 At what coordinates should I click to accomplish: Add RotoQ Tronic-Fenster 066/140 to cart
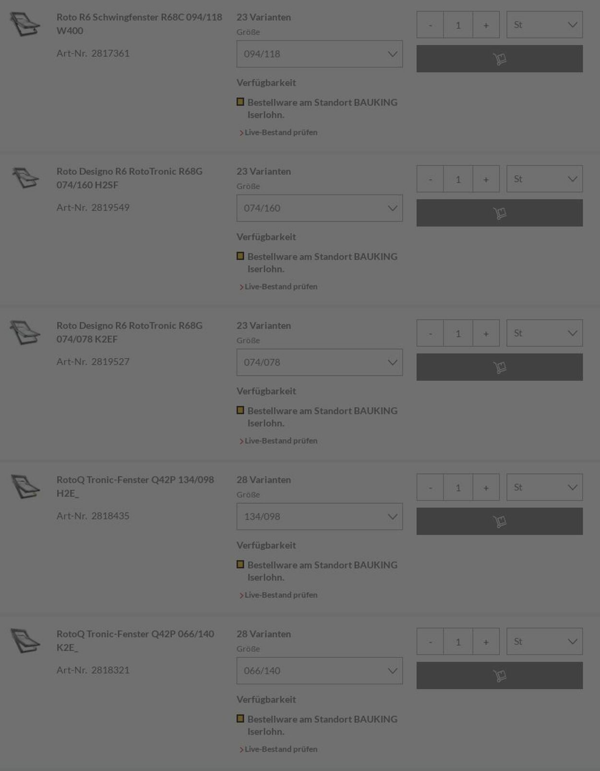(499, 675)
